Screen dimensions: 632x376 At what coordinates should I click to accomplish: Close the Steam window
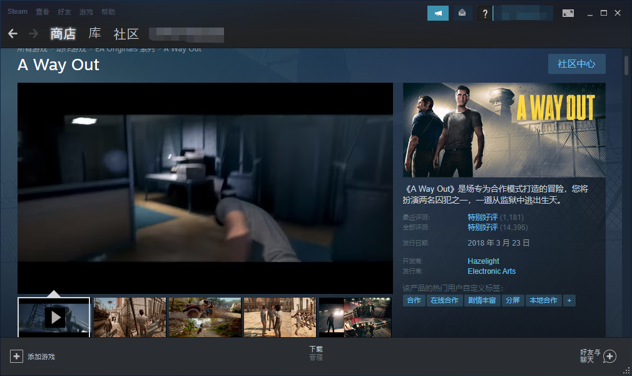(x=618, y=13)
